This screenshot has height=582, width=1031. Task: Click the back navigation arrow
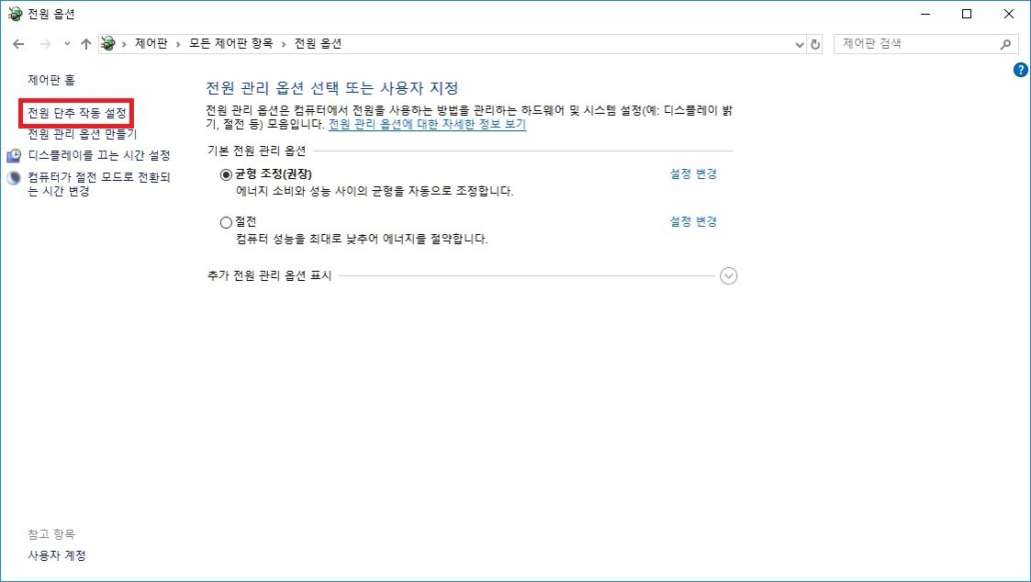point(17,44)
